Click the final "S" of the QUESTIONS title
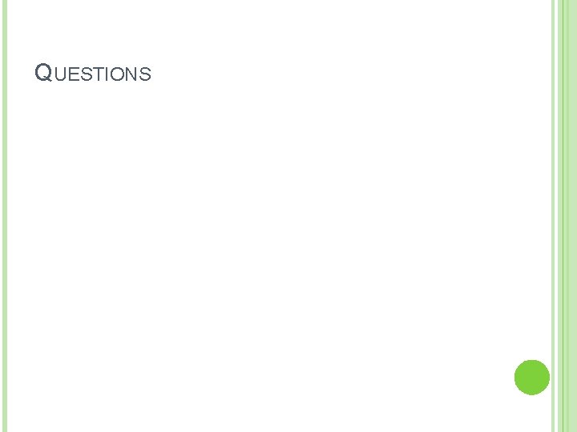577x432 pixels. coord(143,75)
